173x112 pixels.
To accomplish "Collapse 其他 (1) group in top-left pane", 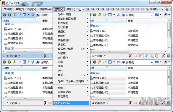I will point(10,48).
